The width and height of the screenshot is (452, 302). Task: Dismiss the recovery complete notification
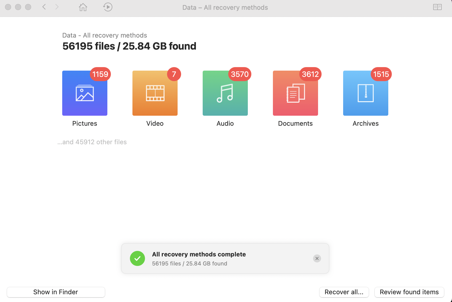point(317,258)
